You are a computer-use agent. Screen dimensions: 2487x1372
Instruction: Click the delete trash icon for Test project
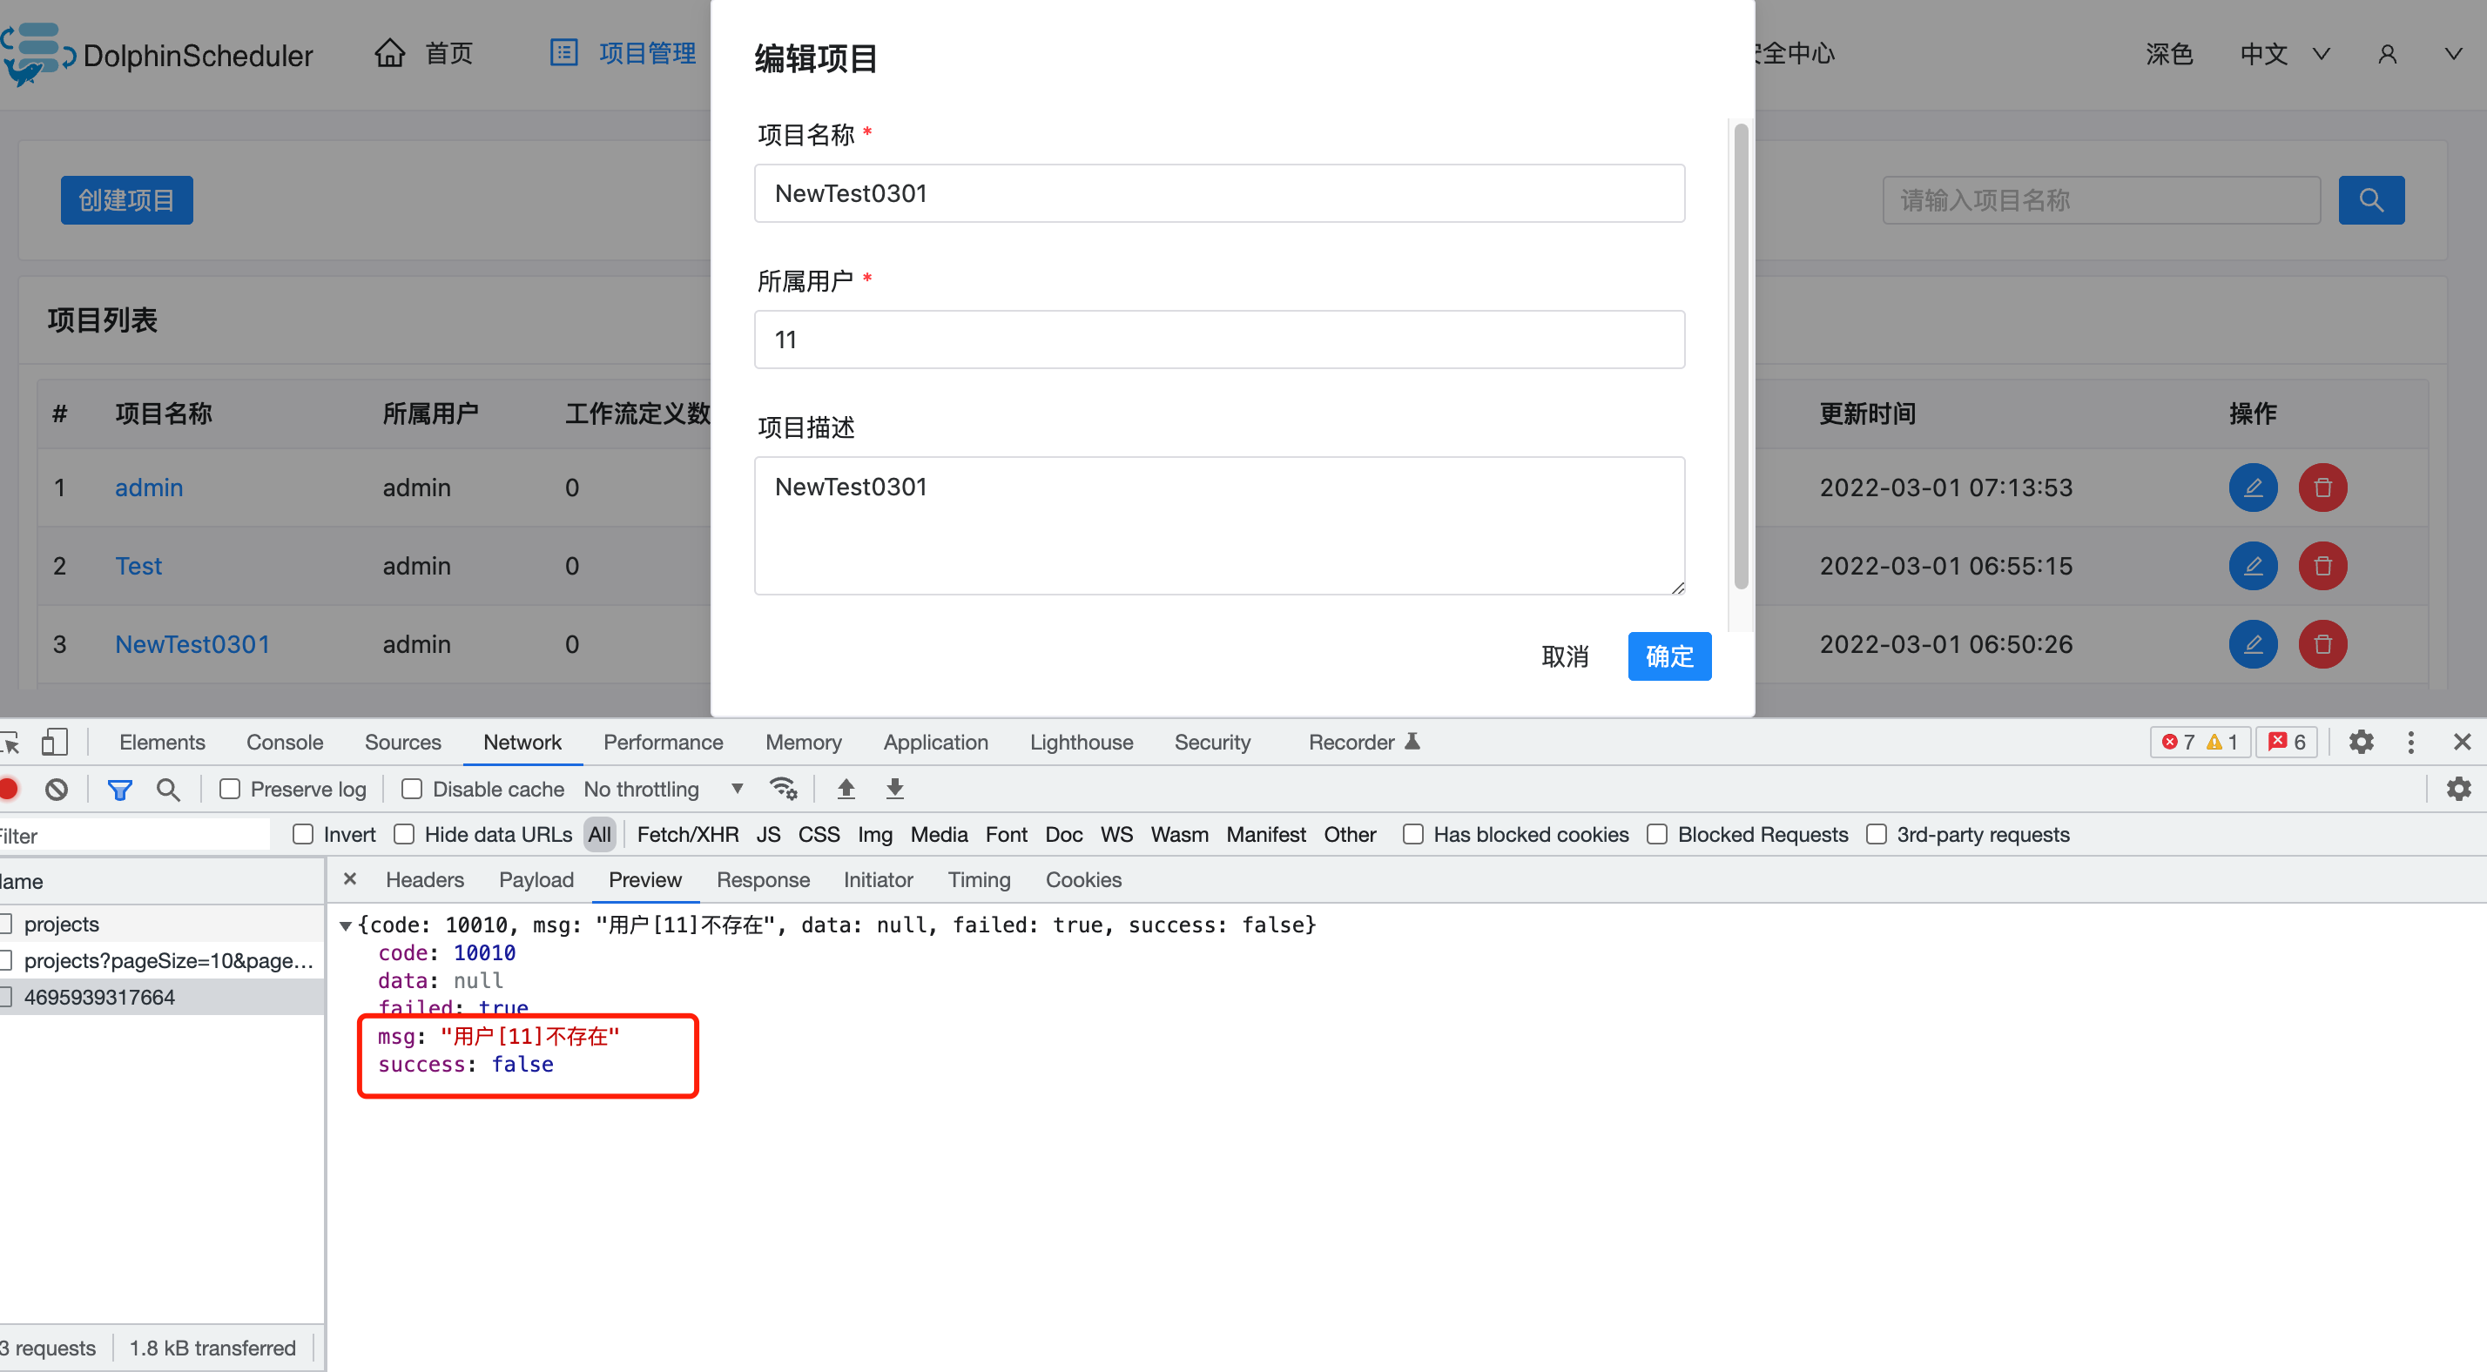tap(2323, 566)
